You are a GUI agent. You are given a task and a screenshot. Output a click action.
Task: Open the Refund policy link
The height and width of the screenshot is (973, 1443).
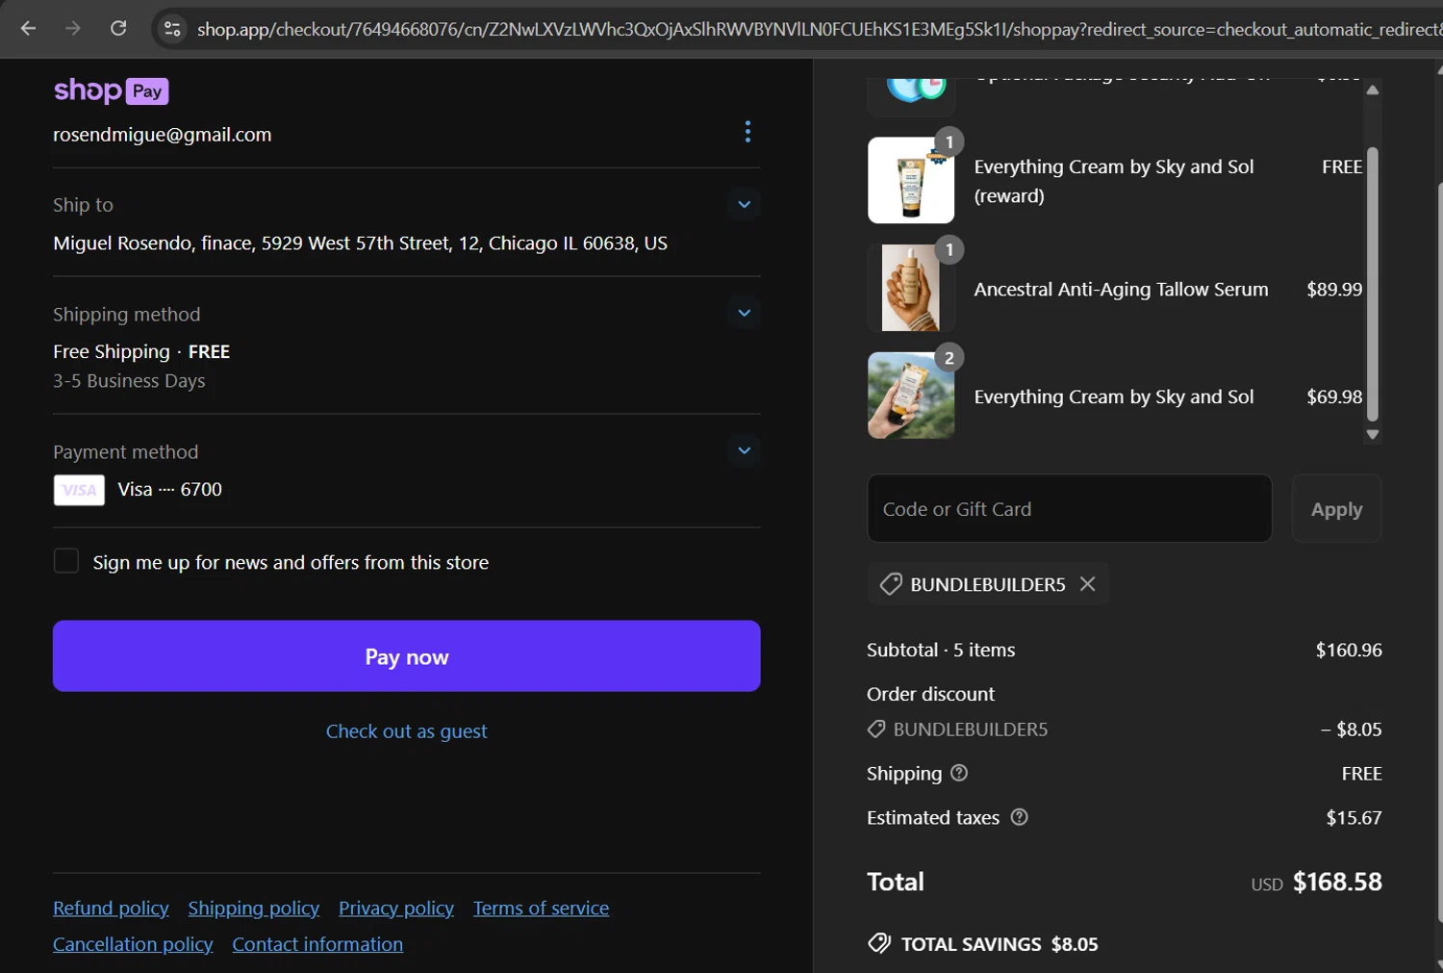tap(111, 909)
